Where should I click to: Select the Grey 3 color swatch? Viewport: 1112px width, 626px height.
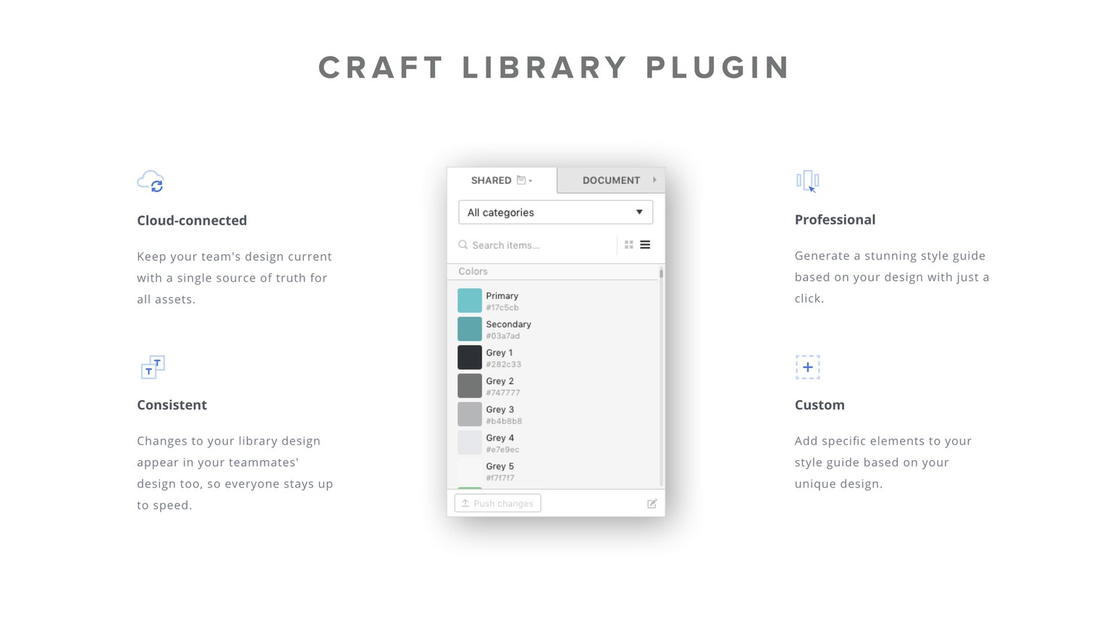(469, 414)
